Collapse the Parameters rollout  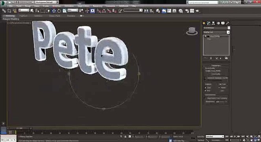tap(216, 65)
